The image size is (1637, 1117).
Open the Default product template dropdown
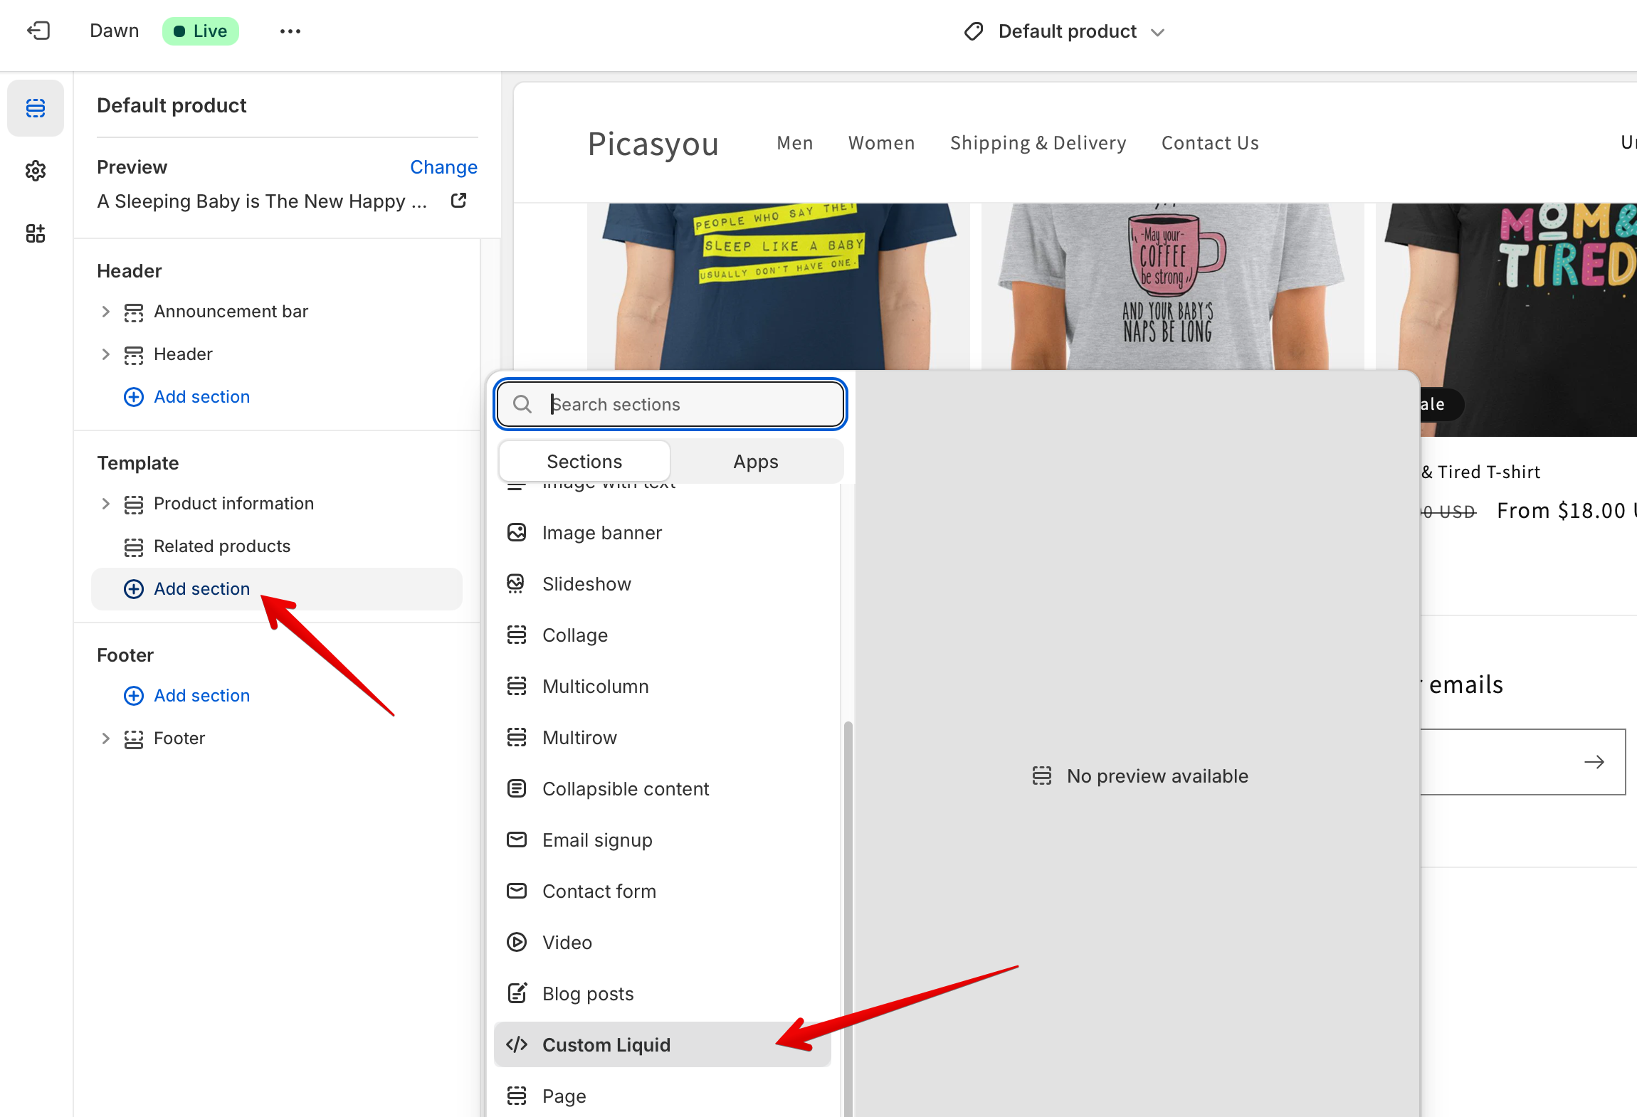[x=1065, y=31]
